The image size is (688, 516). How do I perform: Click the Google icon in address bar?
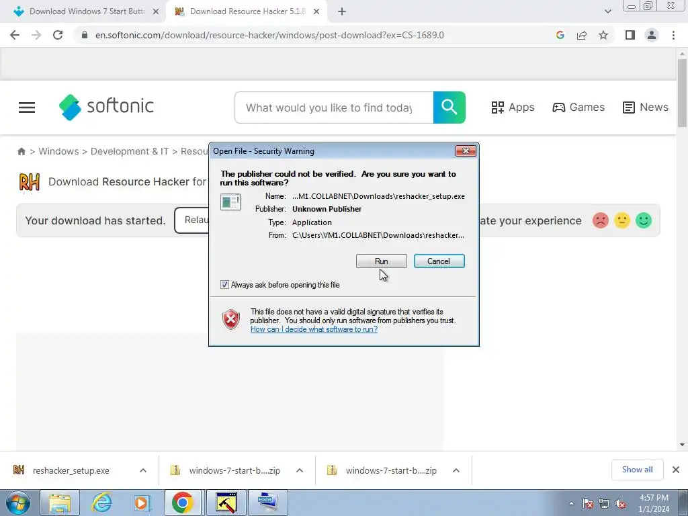[560, 35]
